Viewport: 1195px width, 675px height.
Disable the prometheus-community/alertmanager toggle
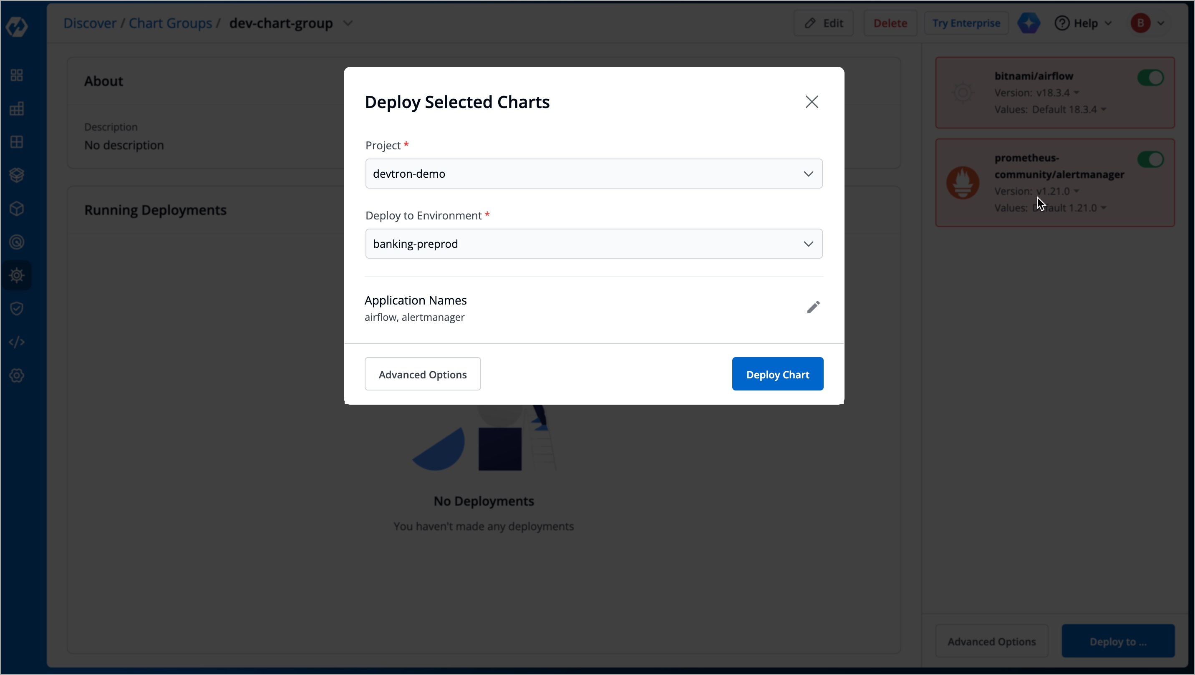[x=1150, y=159]
